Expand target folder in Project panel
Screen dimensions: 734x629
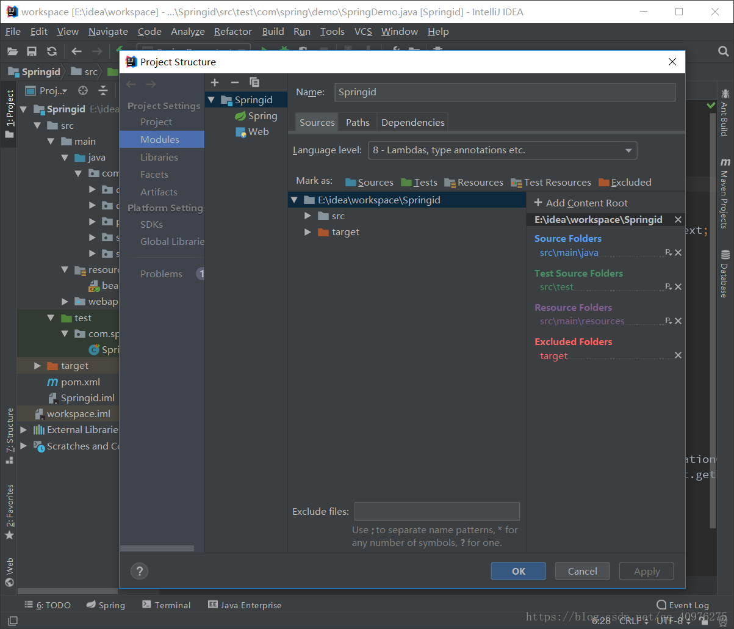pyautogui.click(x=37, y=365)
